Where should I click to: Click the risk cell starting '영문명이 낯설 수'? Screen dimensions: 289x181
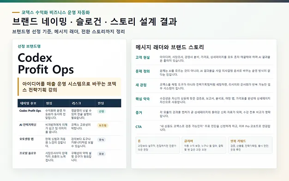coord(81,114)
